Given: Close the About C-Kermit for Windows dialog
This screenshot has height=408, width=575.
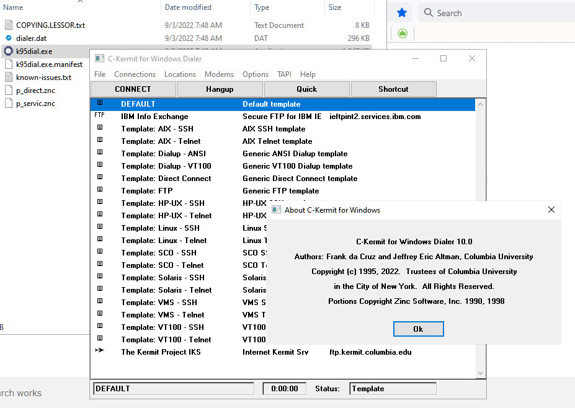Looking at the screenshot, I should 551,210.
